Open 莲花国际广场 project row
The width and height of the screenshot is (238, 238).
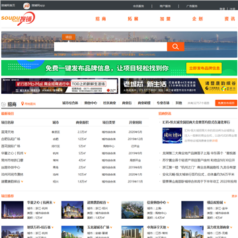pyautogui.click(x=11, y=146)
